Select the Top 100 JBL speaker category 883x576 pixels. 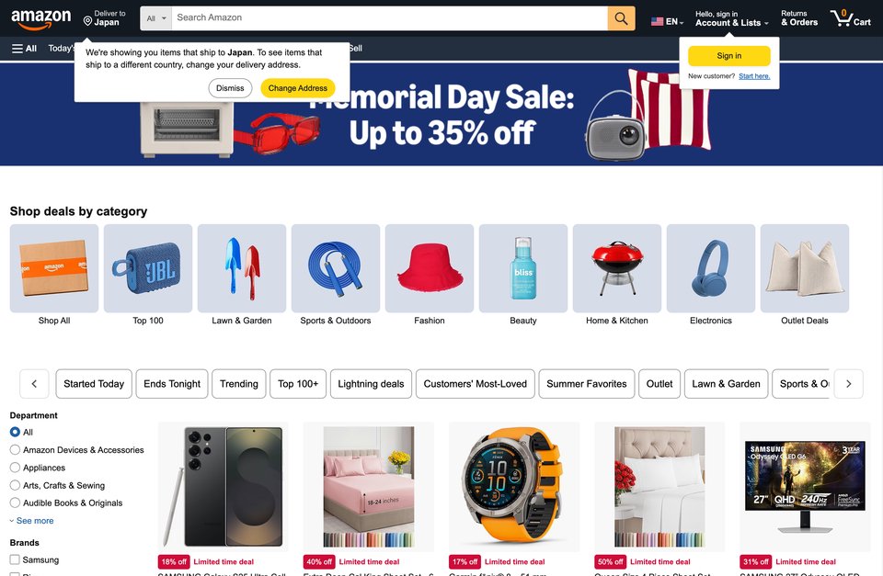coord(148,268)
